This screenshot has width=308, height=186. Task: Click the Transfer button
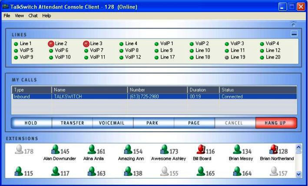72,123
